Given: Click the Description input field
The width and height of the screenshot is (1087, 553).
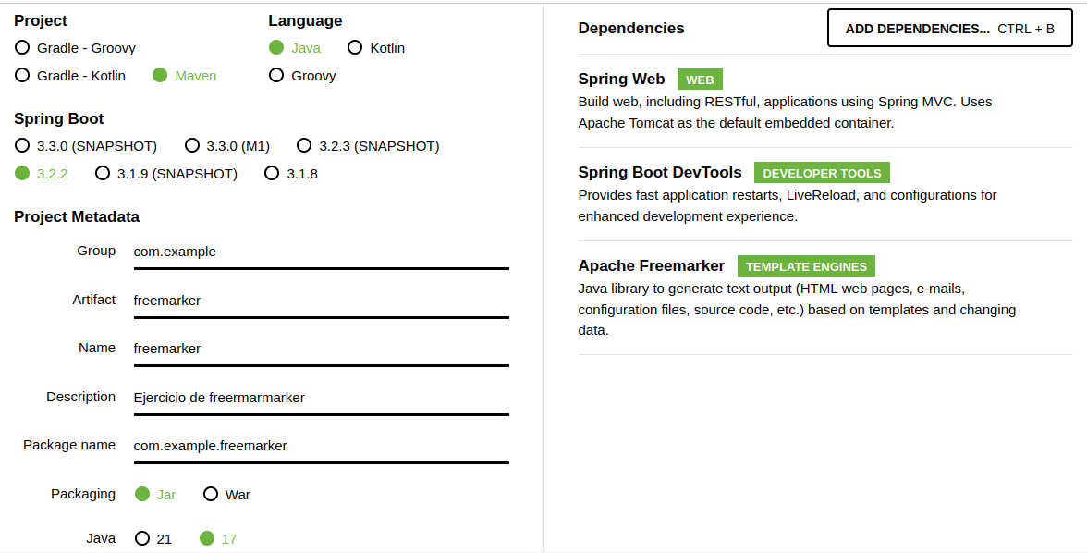Looking at the screenshot, I should 321,398.
